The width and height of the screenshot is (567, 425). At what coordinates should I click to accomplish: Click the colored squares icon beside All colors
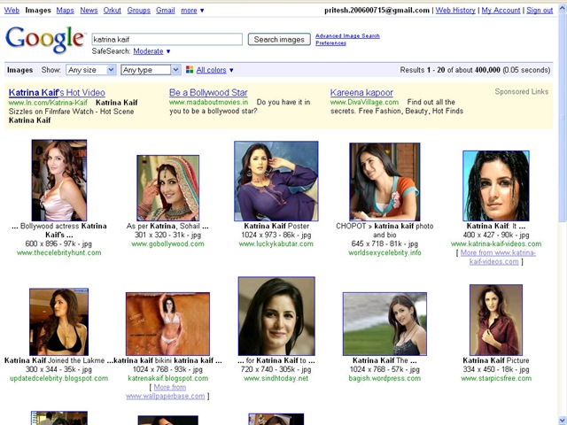(190, 70)
